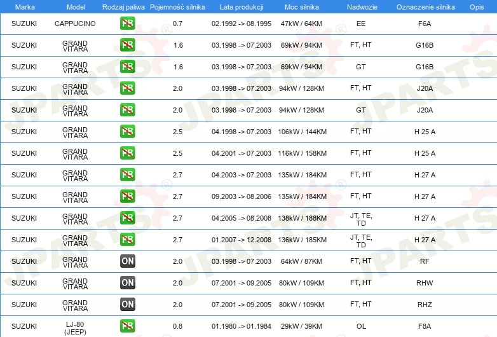The image size is (497, 337).
Task: Click the petrol icon in the G16B GT row
Action: (127, 67)
